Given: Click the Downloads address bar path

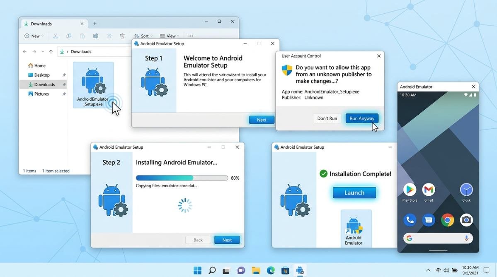Looking at the screenshot, I should pyautogui.click(x=81, y=52).
